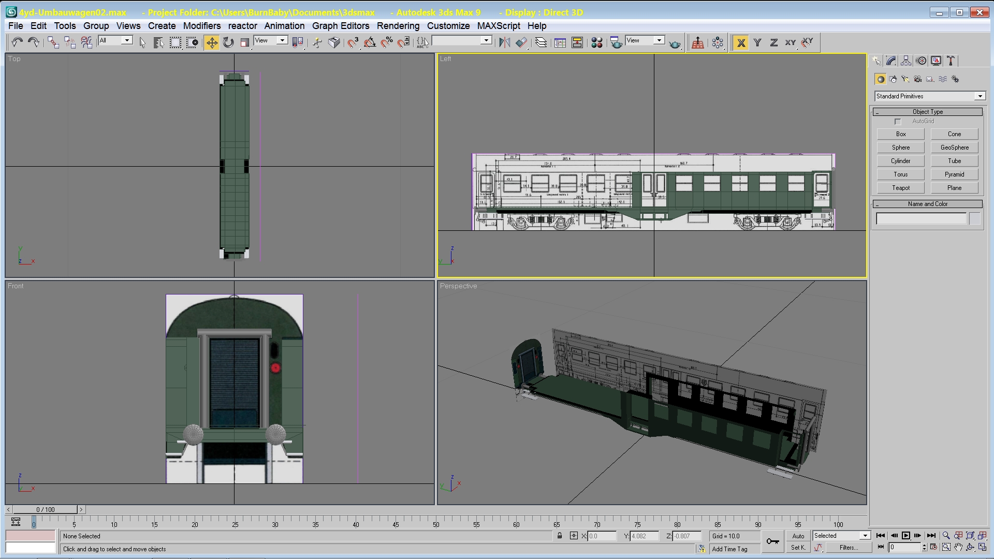The width and height of the screenshot is (994, 559).
Task: Select the Select and Rotate tool
Action: pos(228,42)
